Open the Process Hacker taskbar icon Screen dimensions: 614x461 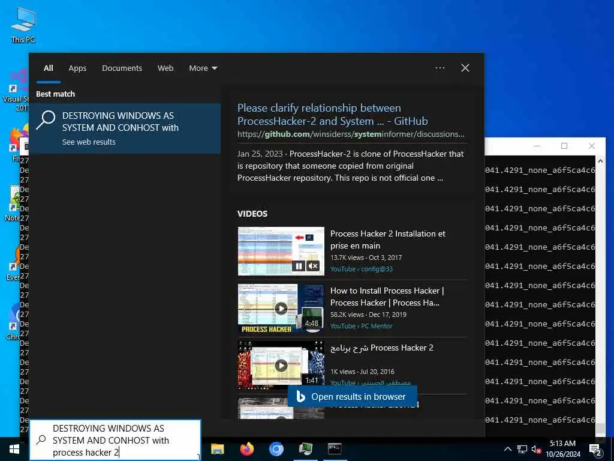point(305,449)
